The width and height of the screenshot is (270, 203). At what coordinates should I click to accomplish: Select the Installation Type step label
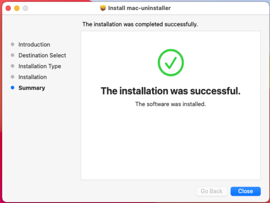[x=40, y=66]
